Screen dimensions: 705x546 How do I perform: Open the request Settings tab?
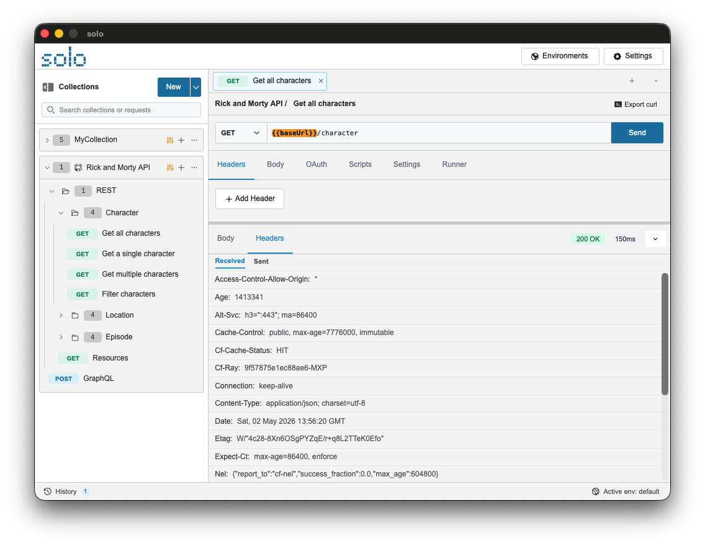point(406,164)
